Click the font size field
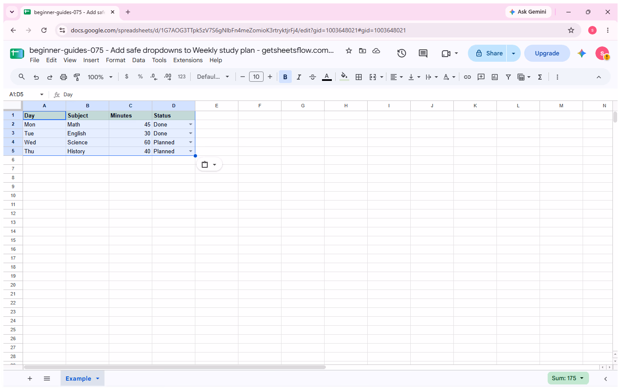This screenshot has height=390, width=621. coord(256,77)
